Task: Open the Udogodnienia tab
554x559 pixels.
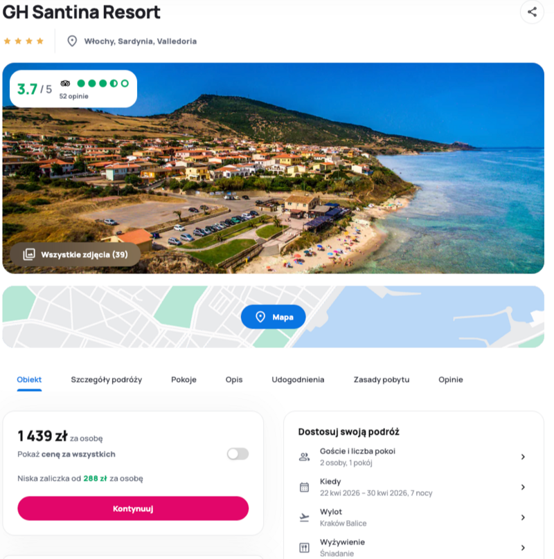Action: 298,380
